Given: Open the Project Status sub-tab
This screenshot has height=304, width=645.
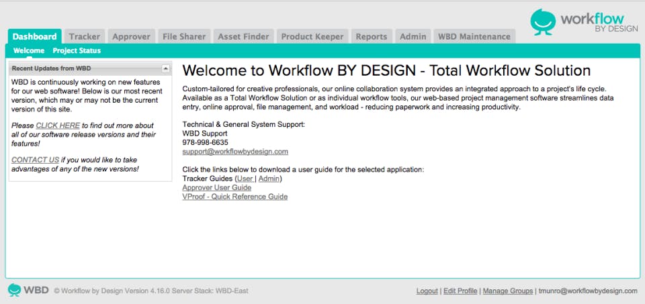Looking at the screenshot, I should pos(77,50).
